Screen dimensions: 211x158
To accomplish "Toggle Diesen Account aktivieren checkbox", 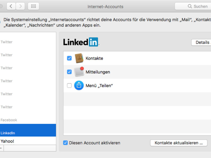I will pyautogui.click(x=65, y=143).
